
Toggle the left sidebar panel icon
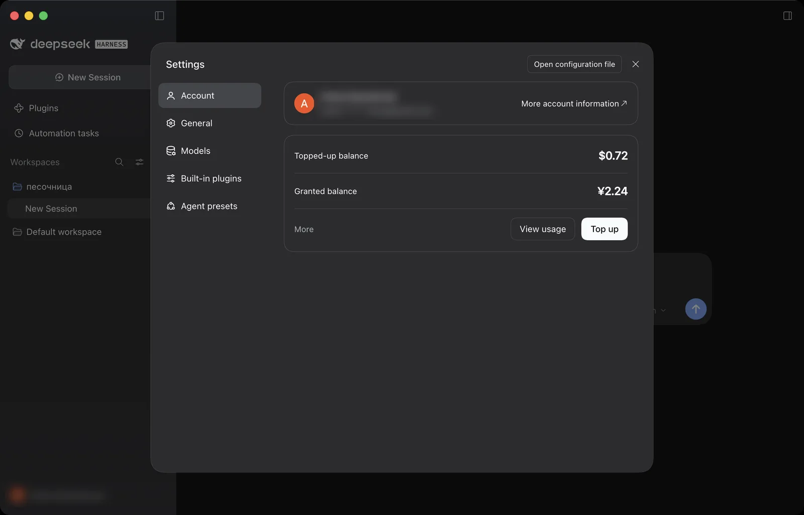coord(159,16)
